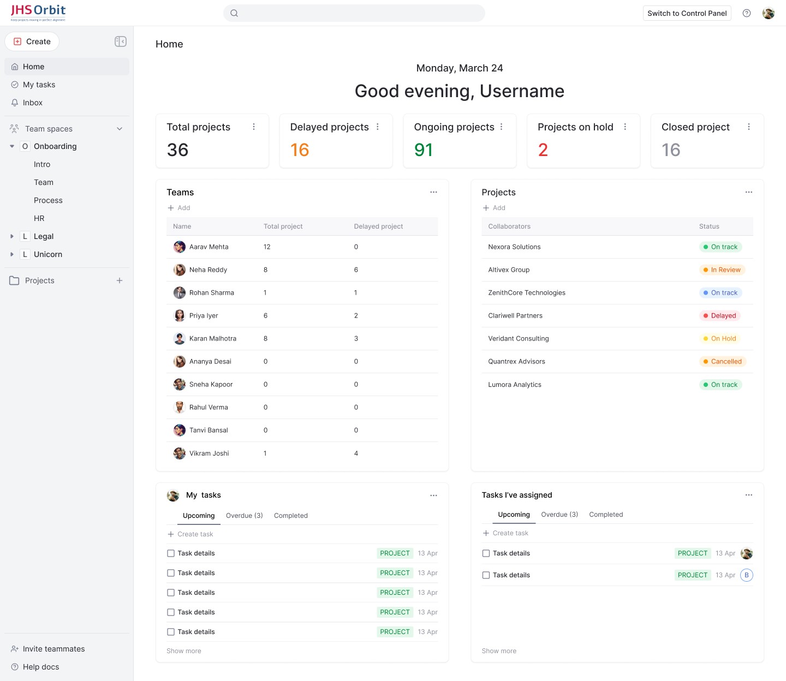
Task: Switch to Completed tab in My tasks
Action: coord(291,516)
